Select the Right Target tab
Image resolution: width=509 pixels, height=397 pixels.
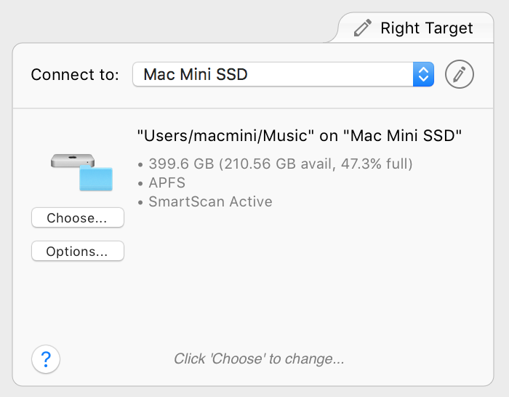(x=425, y=28)
